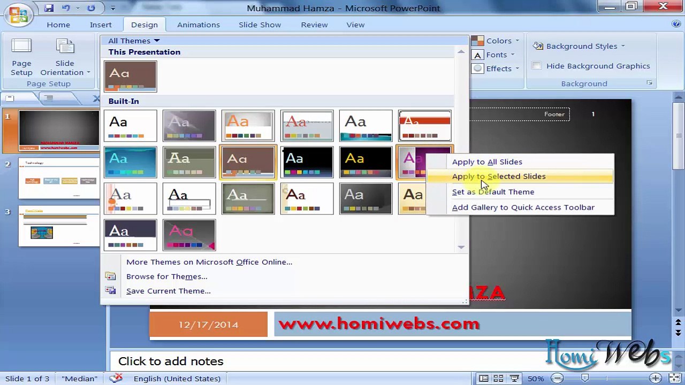Expand Background Styles gallery
This screenshot has width=685, height=385.
tap(579, 46)
